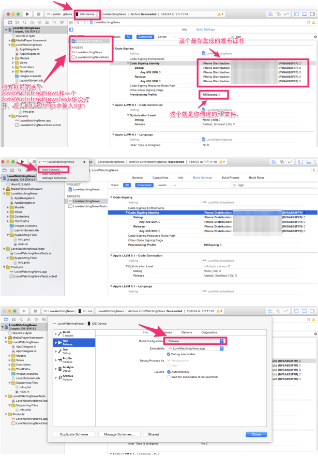This screenshot has height=456, width=318.
Task: Click the Close button in scheme editor
Action: coord(256,434)
